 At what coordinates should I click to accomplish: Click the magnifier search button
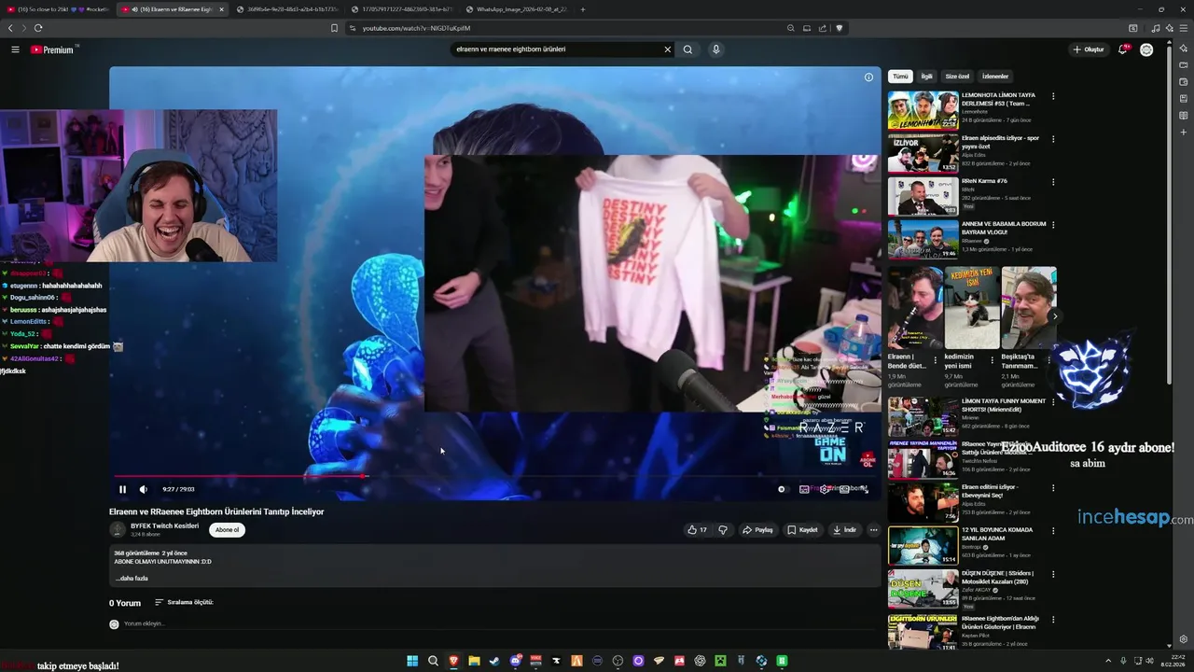coord(687,49)
